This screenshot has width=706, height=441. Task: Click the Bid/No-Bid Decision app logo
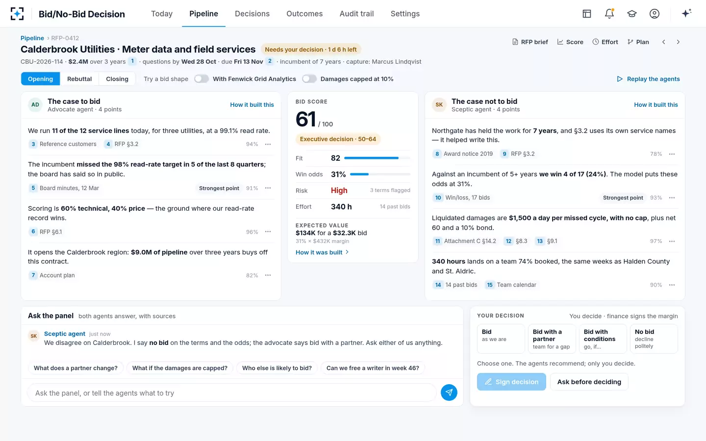pyautogui.click(x=17, y=14)
